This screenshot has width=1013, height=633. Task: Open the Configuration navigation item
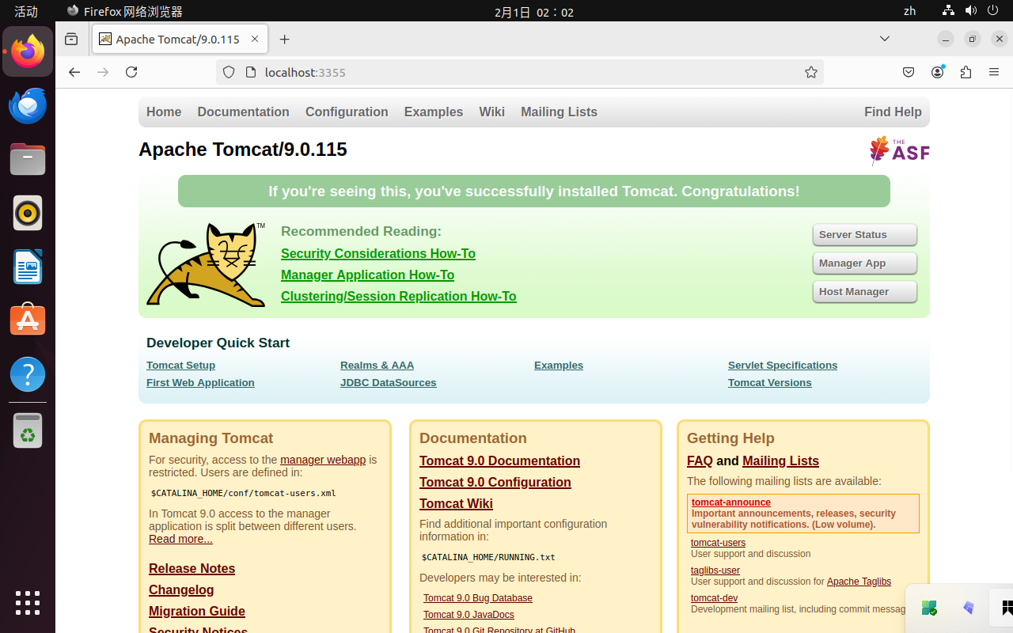347,112
